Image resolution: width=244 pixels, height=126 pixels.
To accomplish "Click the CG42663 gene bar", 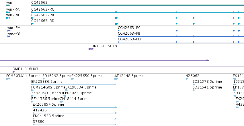I will coord(138,5).
